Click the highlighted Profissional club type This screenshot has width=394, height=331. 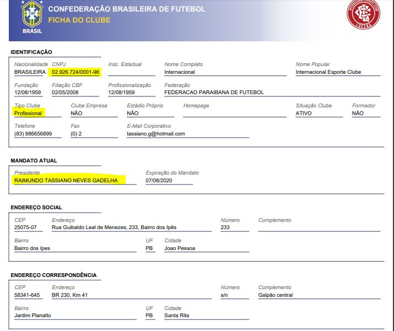coord(28,113)
